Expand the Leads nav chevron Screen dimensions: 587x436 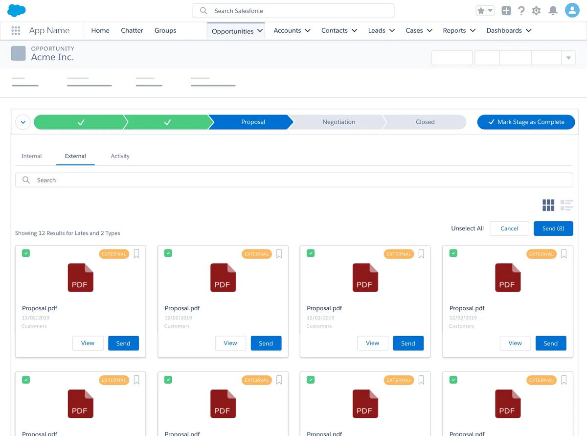(x=392, y=30)
